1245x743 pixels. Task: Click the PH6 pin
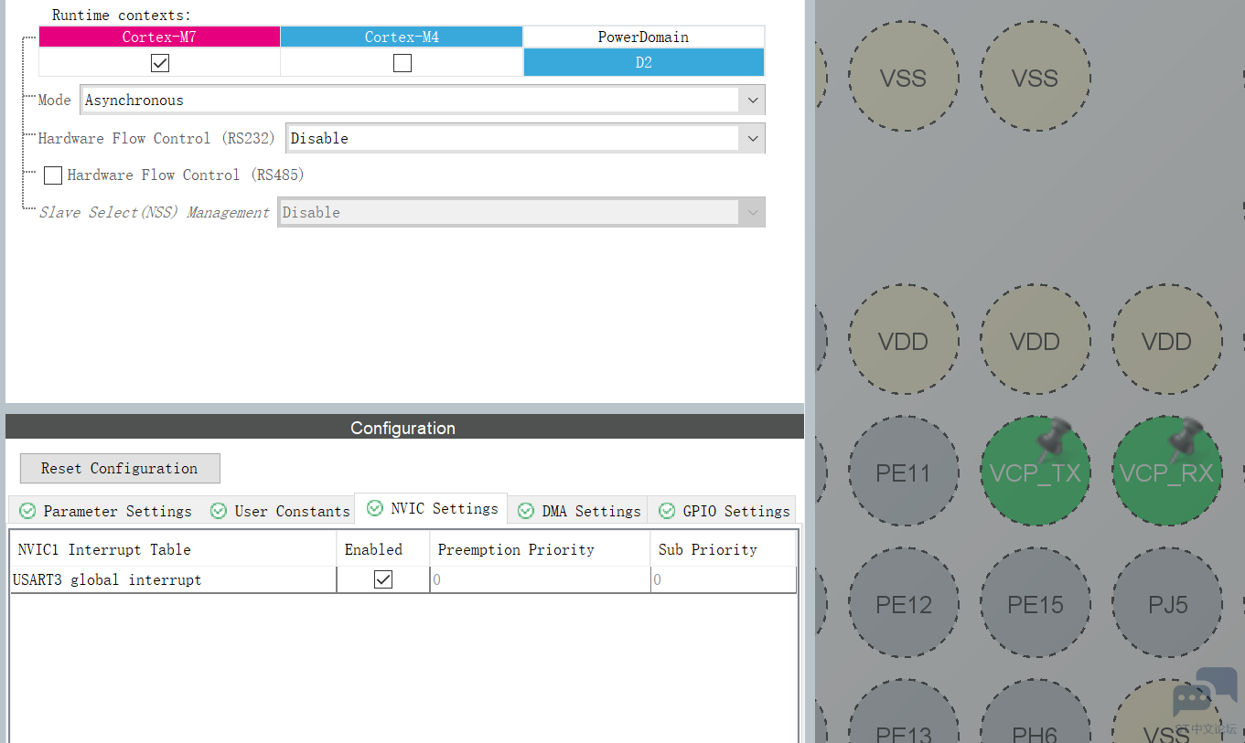click(1036, 713)
